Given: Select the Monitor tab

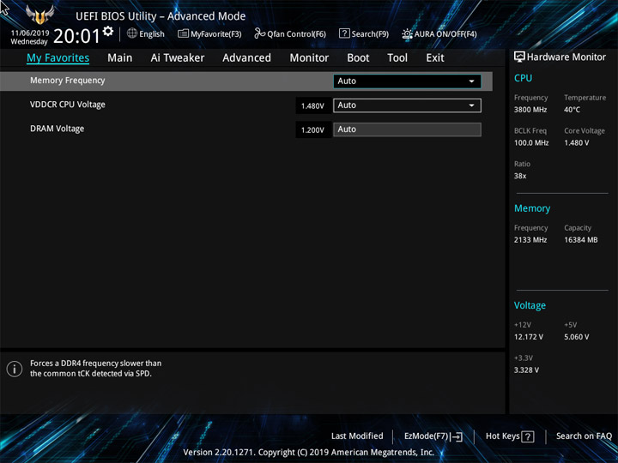Looking at the screenshot, I should (x=309, y=58).
